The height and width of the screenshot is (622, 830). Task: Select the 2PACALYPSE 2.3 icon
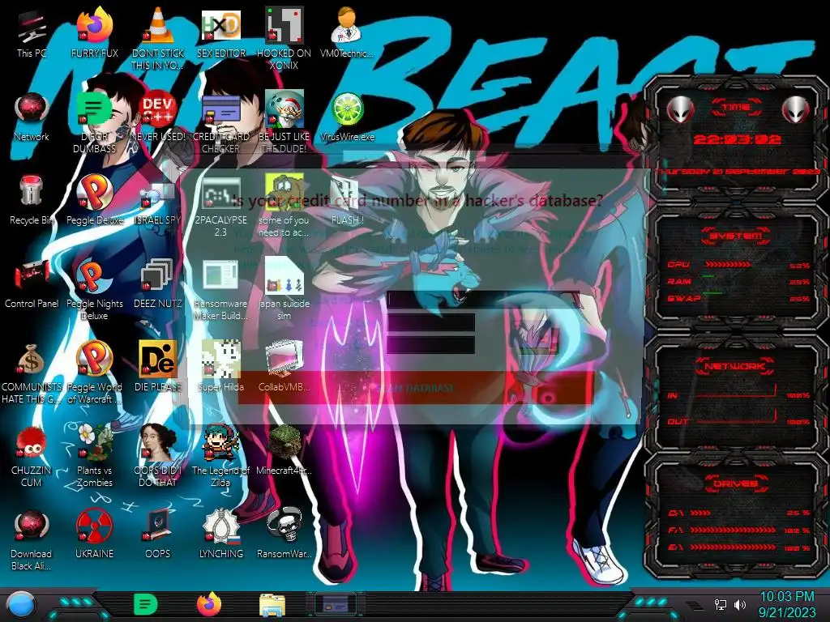click(220, 207)
